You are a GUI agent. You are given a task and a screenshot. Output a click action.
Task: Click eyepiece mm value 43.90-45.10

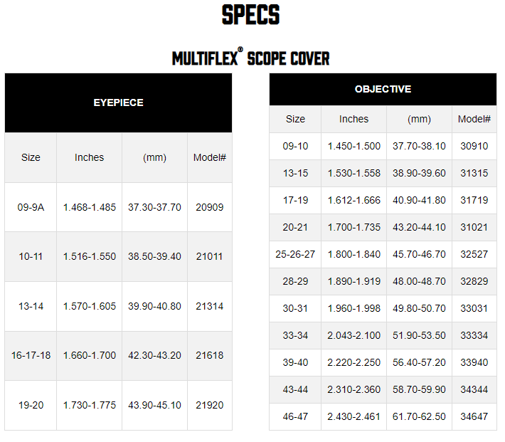pos(154,405)
